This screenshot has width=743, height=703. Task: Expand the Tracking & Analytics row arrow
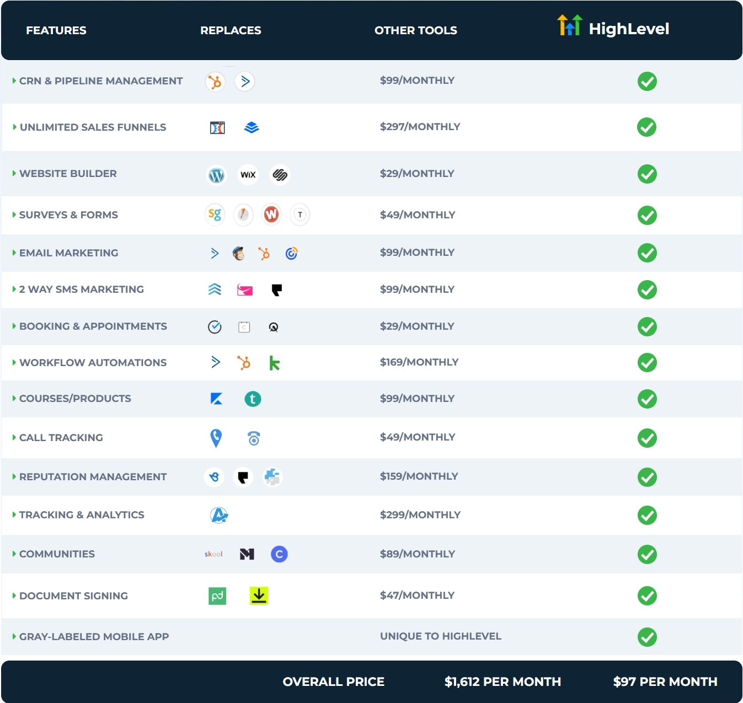14,515
